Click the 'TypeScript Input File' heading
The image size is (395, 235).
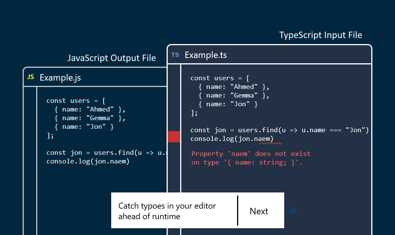point(320,35)
